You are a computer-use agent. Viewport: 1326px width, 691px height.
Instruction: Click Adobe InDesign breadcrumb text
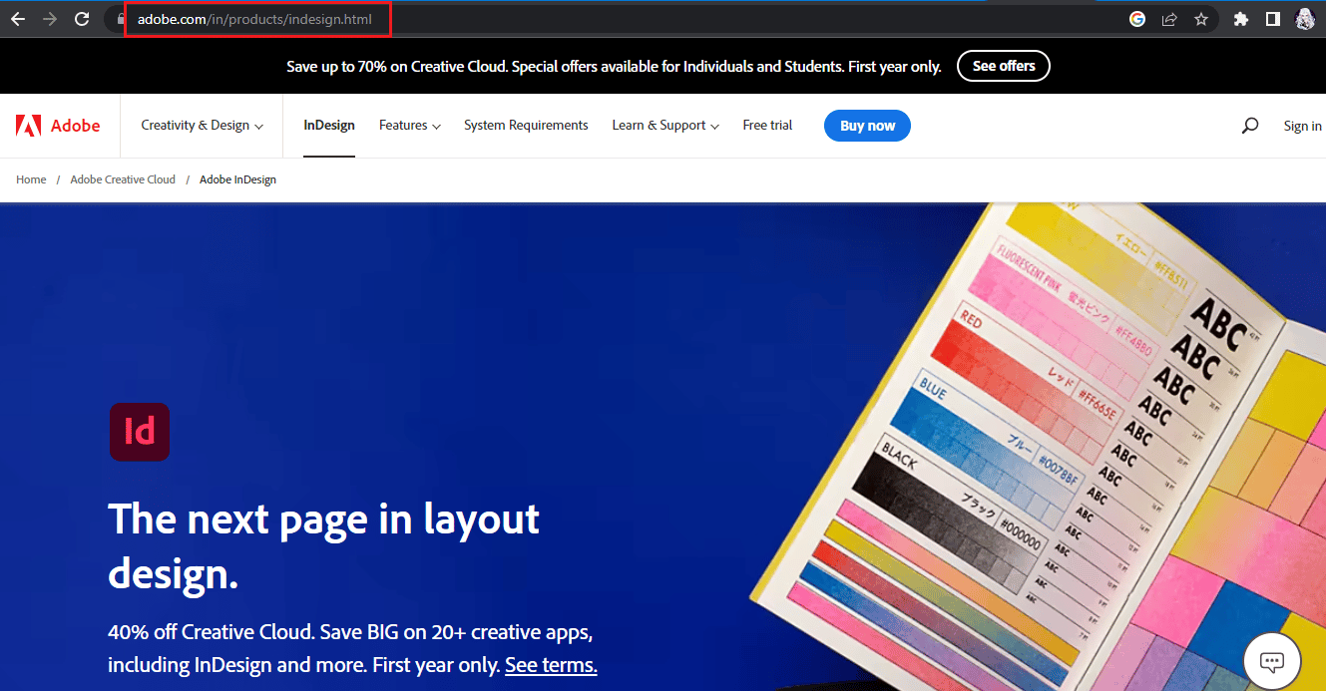pyautogui.click(x=237, y=179)
